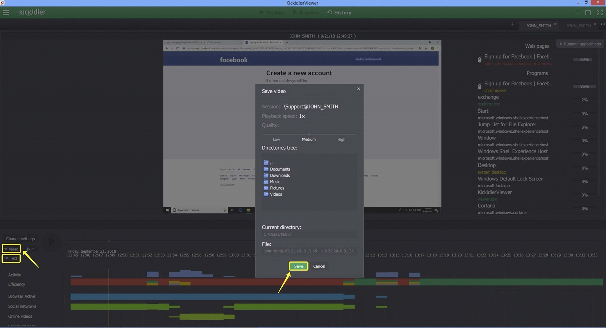The width and height of the screenshot is (606, 328).
Task: Select the Social networks row label
Action: pyautogui.click(x=22, y=306)
